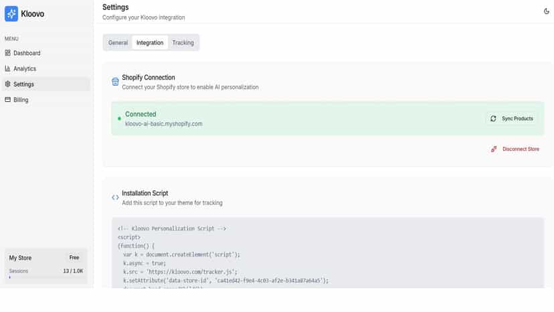Click the Connected status text

click(x=141, y=114)
